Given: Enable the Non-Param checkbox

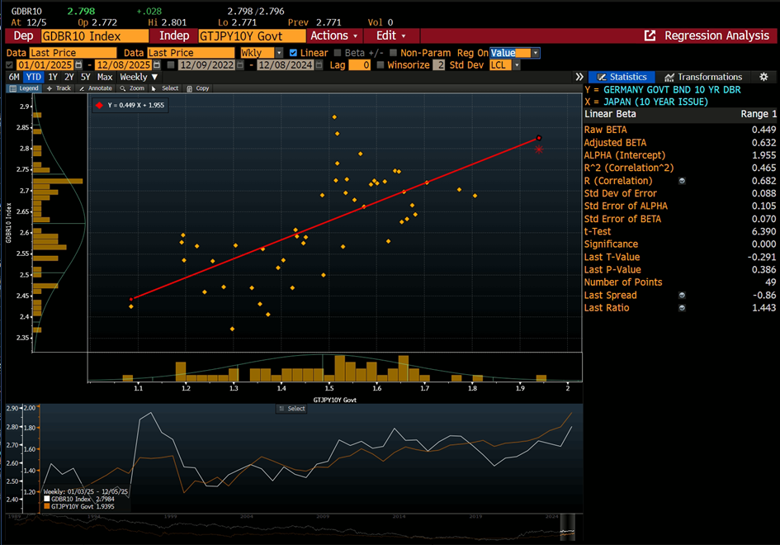Looking at the screenshot, I should 394,53.
